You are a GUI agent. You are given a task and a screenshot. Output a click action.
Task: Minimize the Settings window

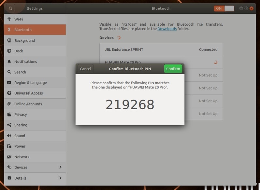[241, 8]
